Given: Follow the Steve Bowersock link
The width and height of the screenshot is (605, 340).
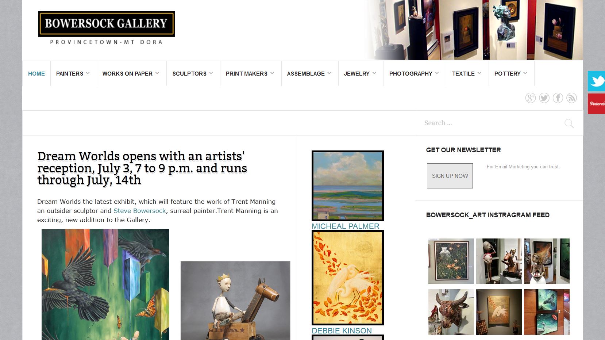Looking at the screenshot, I should [140, 211].
